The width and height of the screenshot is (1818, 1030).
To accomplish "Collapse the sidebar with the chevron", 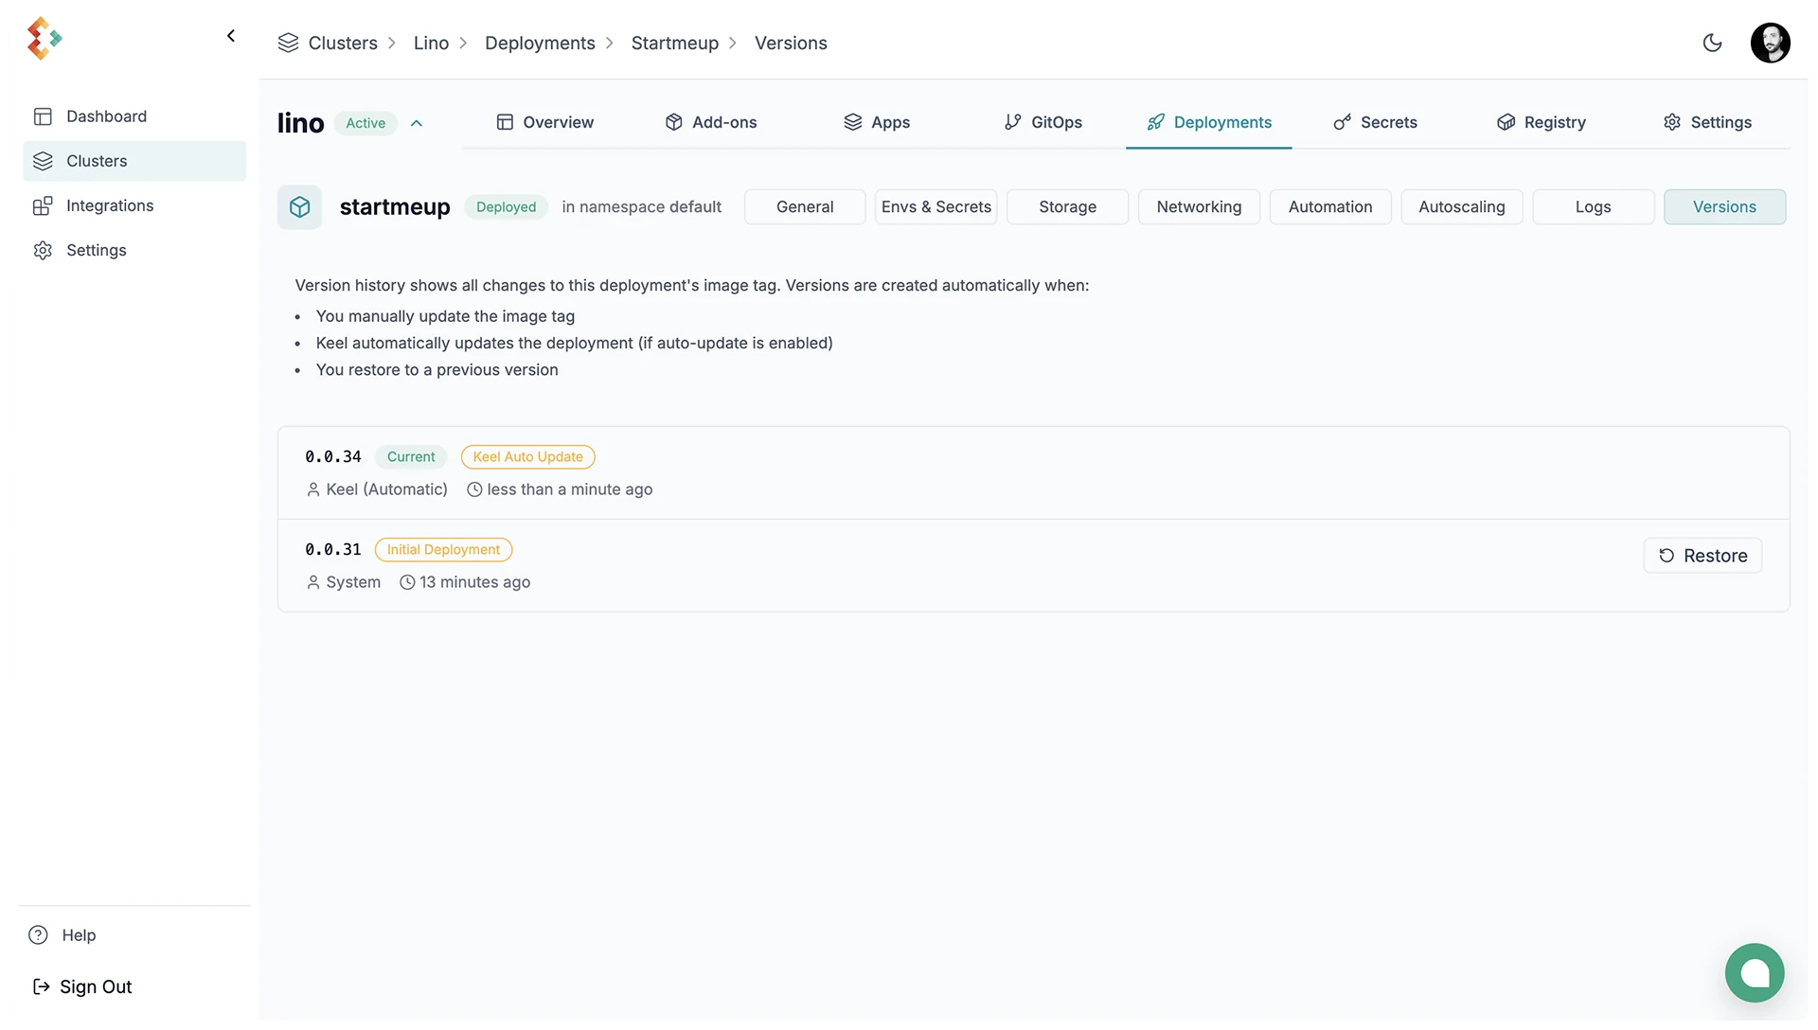I will pos(231,36).
